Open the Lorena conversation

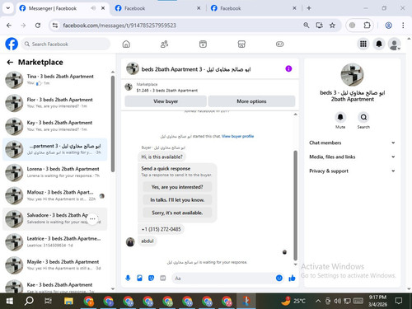click(55, 172)
